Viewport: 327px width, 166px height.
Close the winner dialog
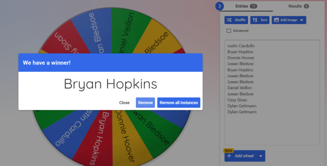pyautogui.click(x=124, y=103)
